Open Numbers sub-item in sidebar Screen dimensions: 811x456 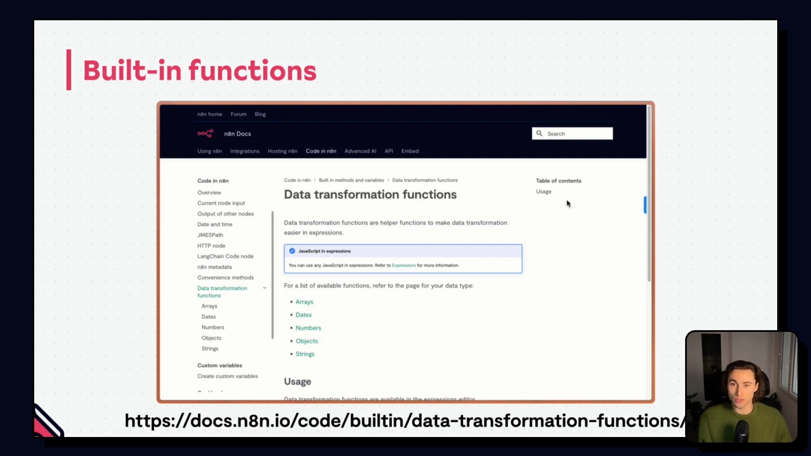[x=213, y=327]
